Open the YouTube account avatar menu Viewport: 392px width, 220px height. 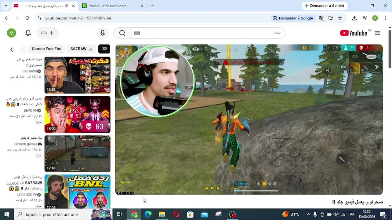(12, 33)
